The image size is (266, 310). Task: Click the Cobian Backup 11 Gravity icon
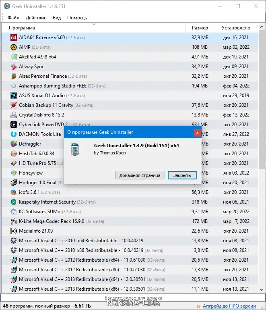click(x=13, y=105)
